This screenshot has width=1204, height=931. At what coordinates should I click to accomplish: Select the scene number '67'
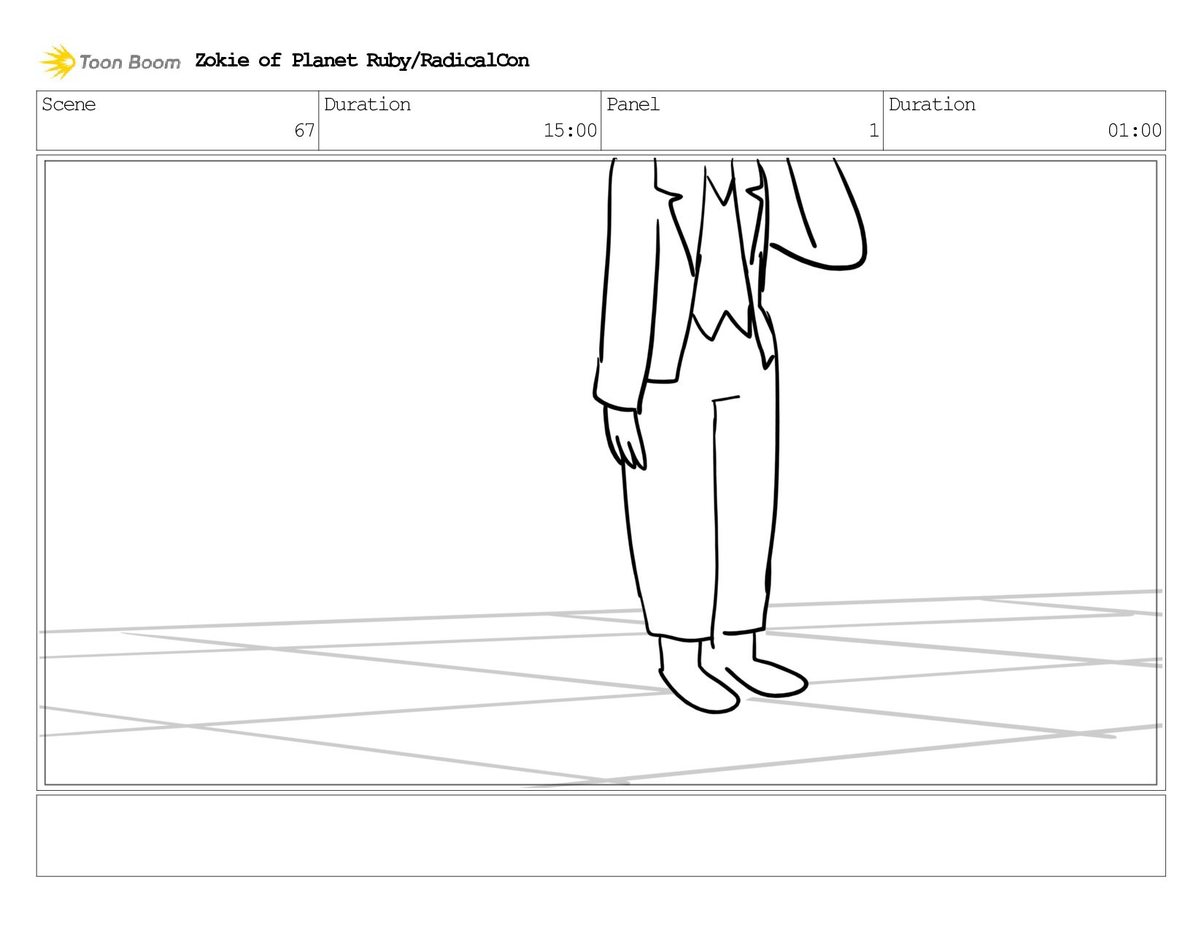pos(304,131)
